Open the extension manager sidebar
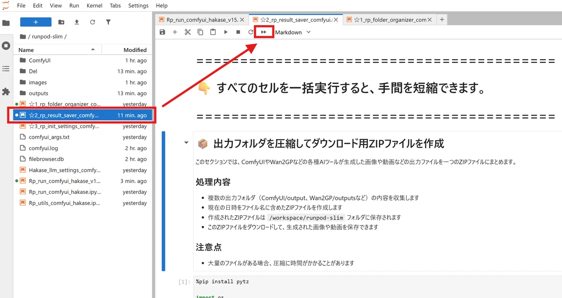The height and width of the screenshot is (298, 562). [6, 92]
